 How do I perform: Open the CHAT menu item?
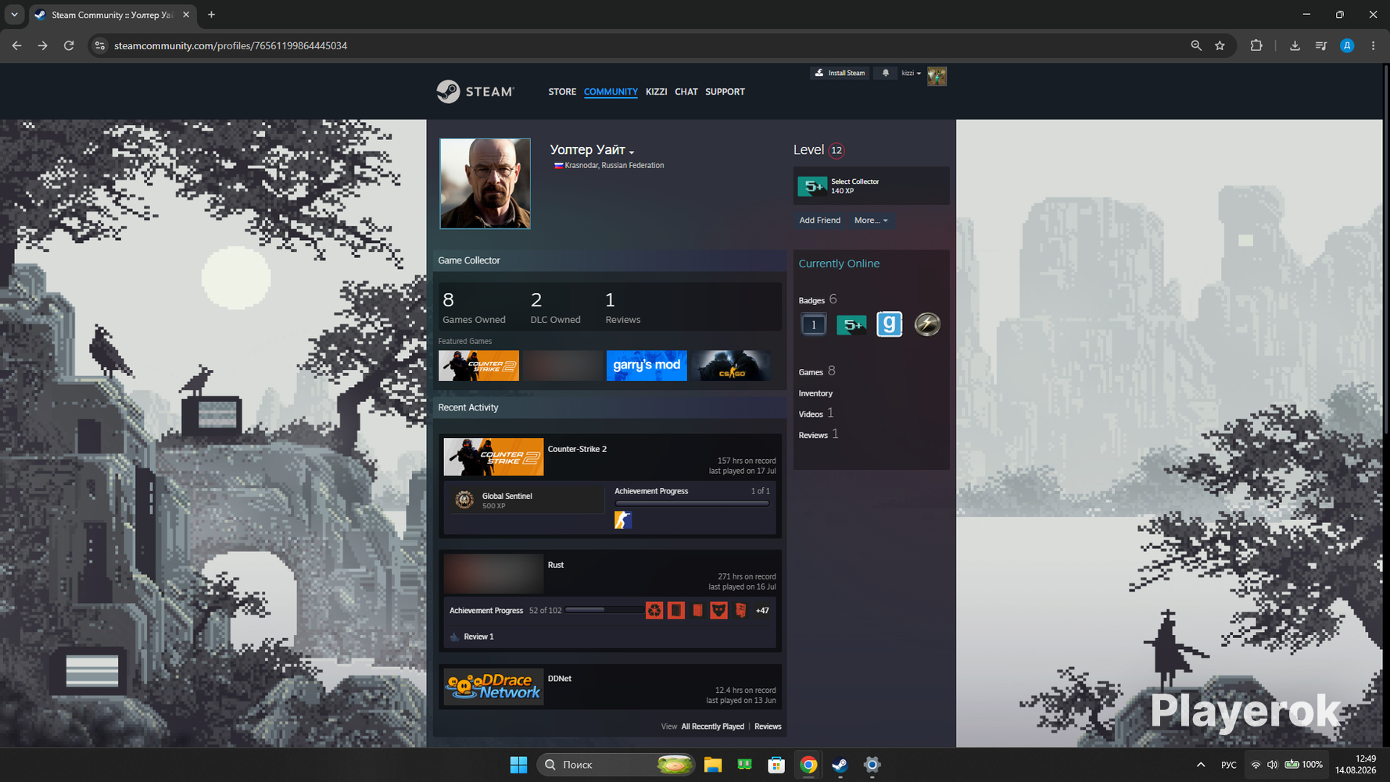point(686,91)
